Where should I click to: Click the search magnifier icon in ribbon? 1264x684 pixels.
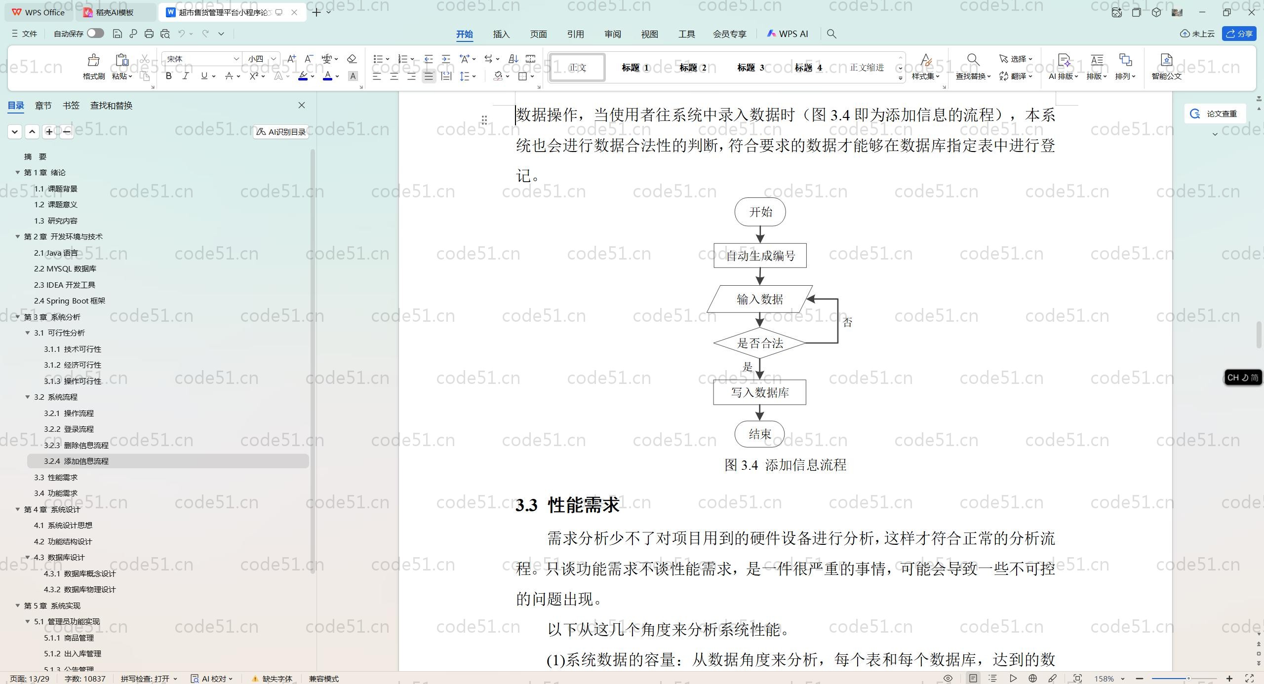[831, 34]
